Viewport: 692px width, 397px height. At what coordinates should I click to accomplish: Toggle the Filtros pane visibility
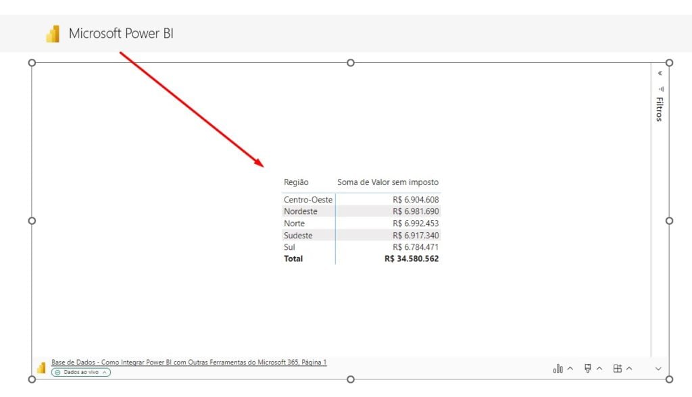[x=659, y=73]
